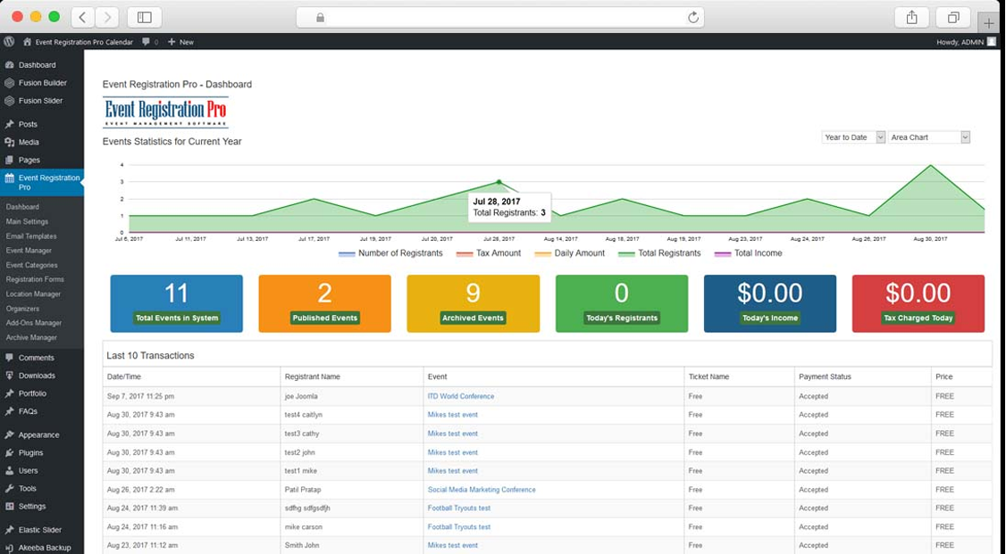Go back using the browser back arrow

pos(82,17)
